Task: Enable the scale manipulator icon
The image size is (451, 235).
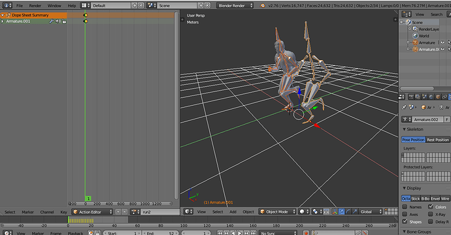Action: [355, 211]
